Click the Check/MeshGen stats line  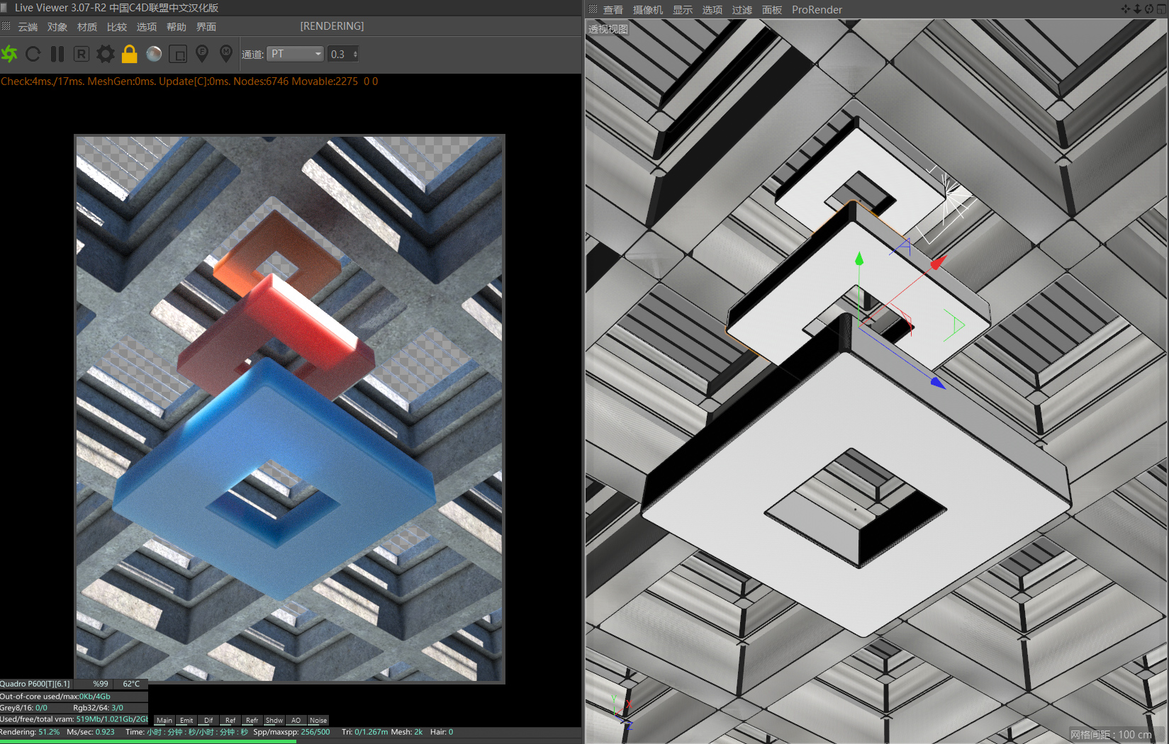pyautogui.click(x=189, y=81)
